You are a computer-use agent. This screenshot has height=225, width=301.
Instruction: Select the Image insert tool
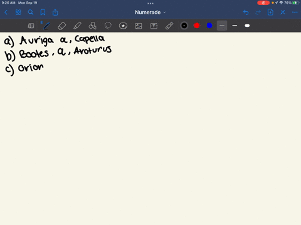click(x=139, y=26)
